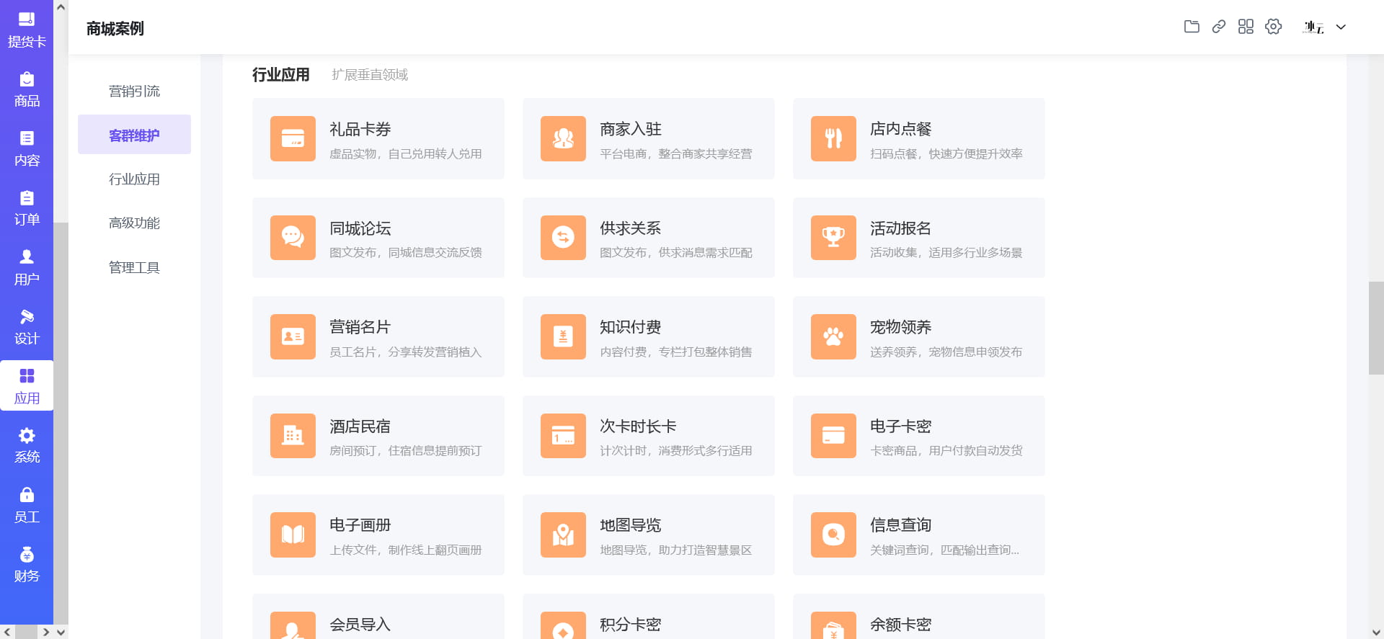Open the 商家入驻 app title
This screenshot has width=1384, height=639.
tap(631, 129)
